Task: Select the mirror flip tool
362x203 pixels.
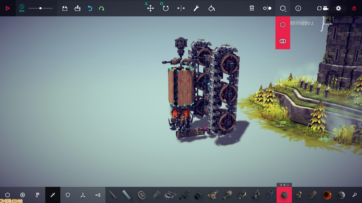Action: coord(181,8)
